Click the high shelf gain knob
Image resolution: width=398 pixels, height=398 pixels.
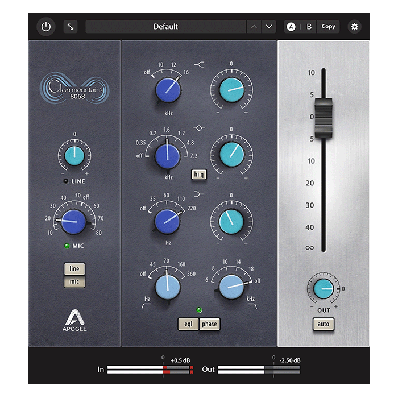coord(231,90)
